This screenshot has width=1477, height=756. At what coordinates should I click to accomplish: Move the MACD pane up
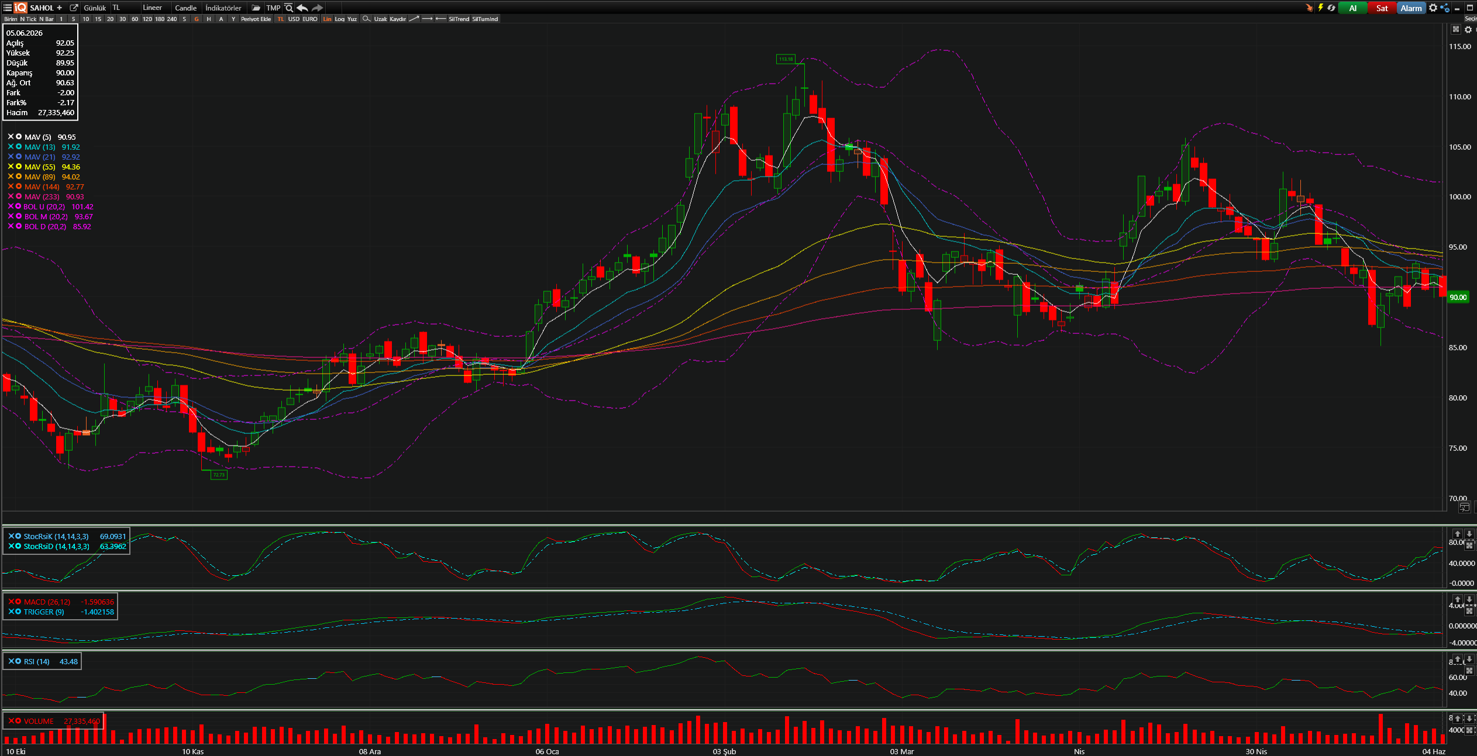point(1458,599)
